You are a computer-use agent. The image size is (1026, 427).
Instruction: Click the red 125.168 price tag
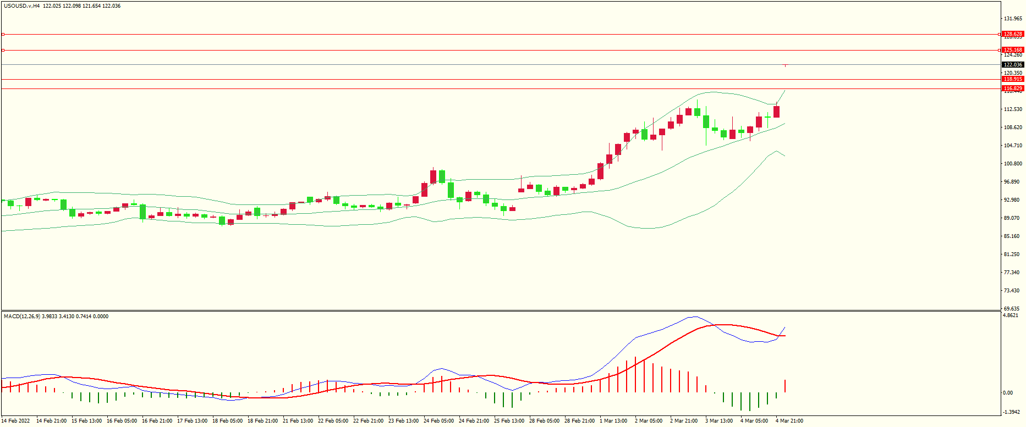[x=1012, y=50]
